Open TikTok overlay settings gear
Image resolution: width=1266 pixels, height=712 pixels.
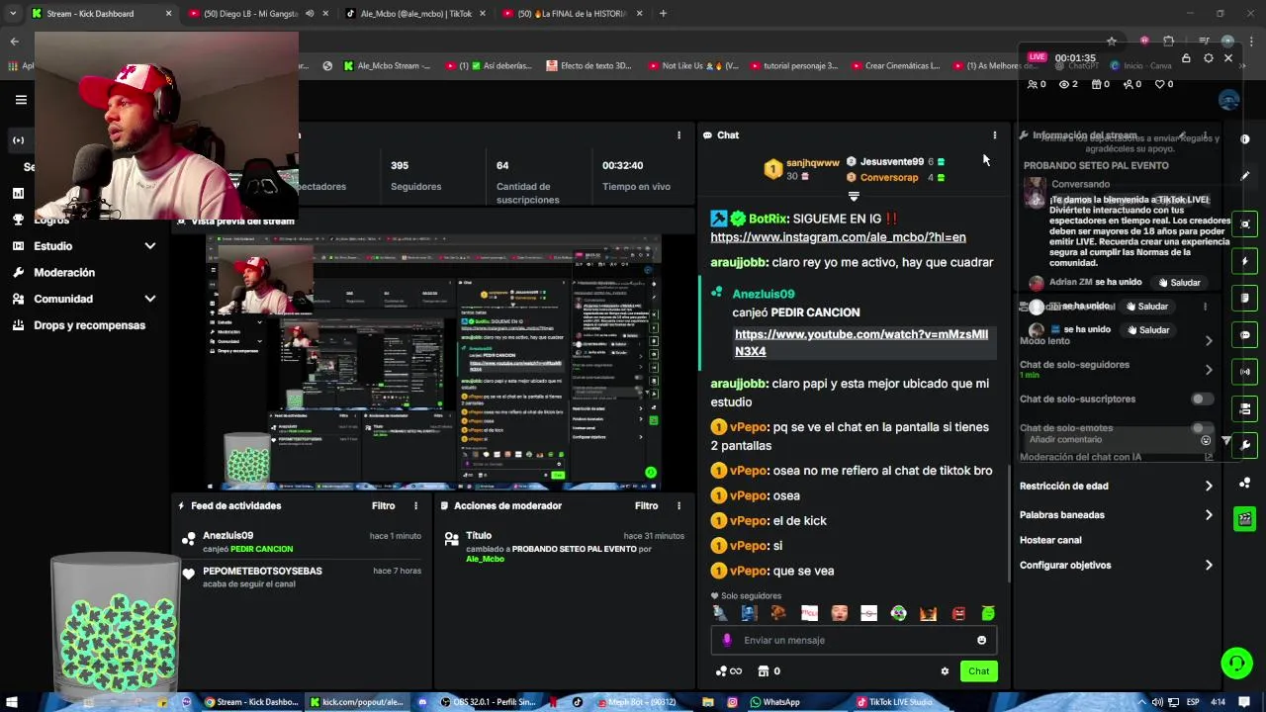1208,58
